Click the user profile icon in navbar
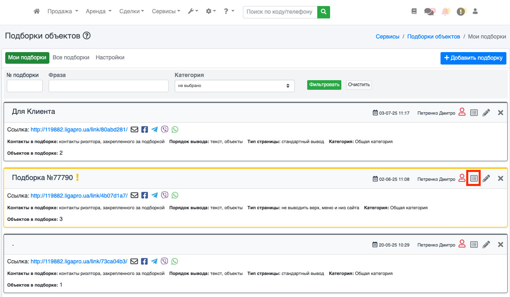Viewport: 510px width, 297px height. [x=475, y=12]
